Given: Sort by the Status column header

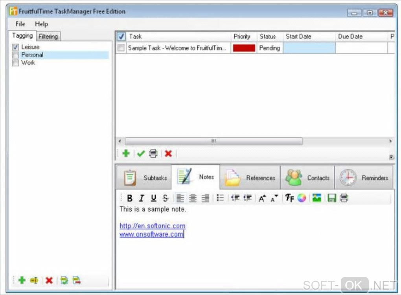Looking at the screenshot, I should (x=270, y=36).
